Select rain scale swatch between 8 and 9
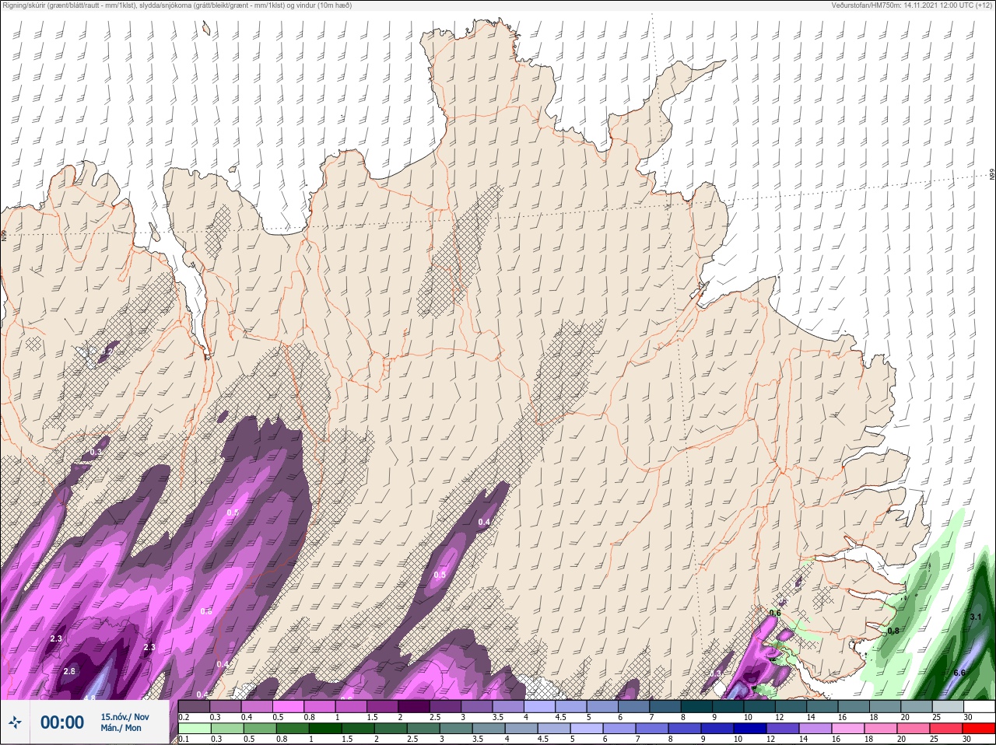996x745 pixels. coord(685,729)
